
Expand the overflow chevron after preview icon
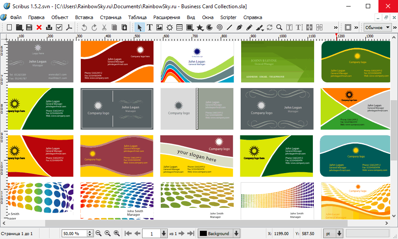(x=356, y=27)
